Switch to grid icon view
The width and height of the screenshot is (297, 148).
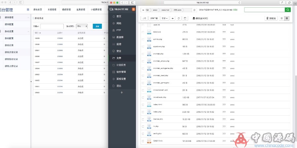(282, 18)
